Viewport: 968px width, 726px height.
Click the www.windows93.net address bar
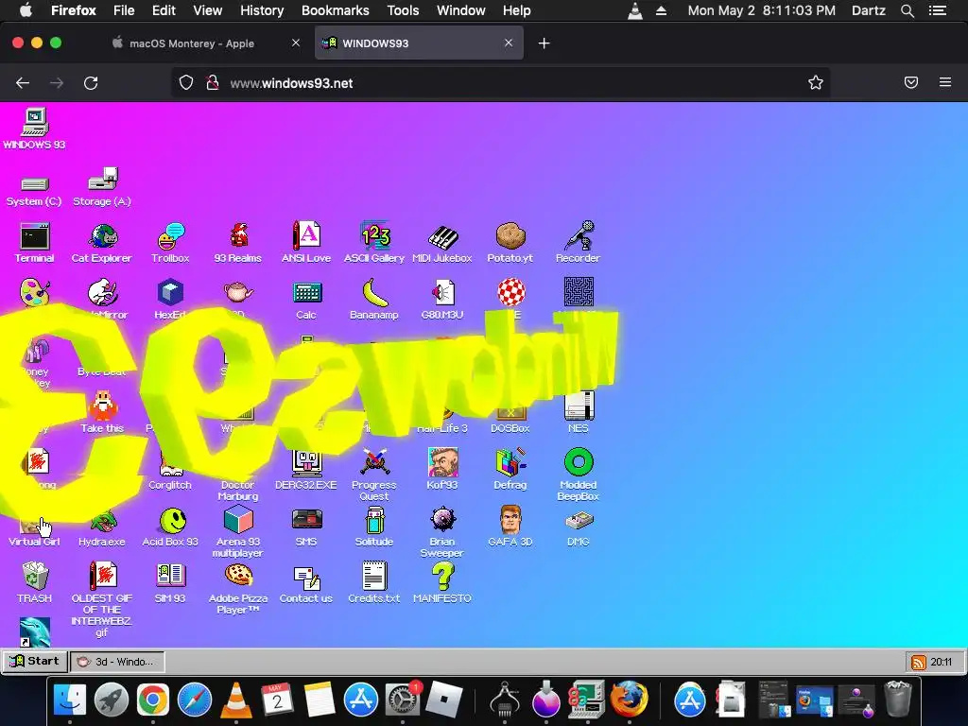[x=500, y=83]
